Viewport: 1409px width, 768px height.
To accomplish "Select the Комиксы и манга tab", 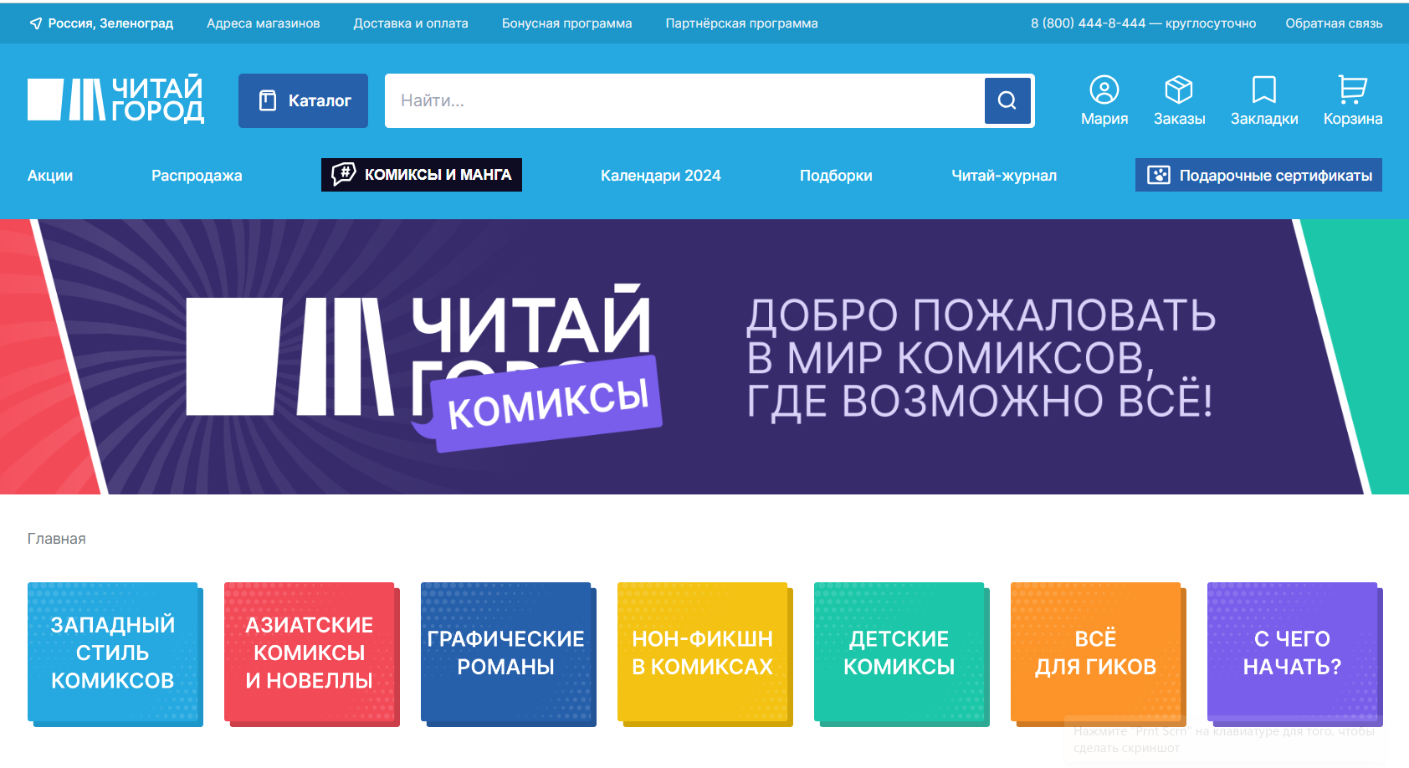I will 422,175.
